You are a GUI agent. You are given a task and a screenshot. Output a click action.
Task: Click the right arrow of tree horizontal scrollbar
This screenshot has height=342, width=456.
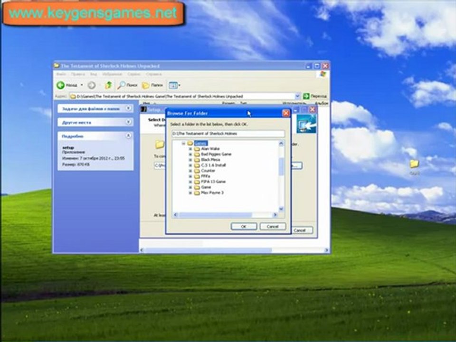[x=275, y=215]
